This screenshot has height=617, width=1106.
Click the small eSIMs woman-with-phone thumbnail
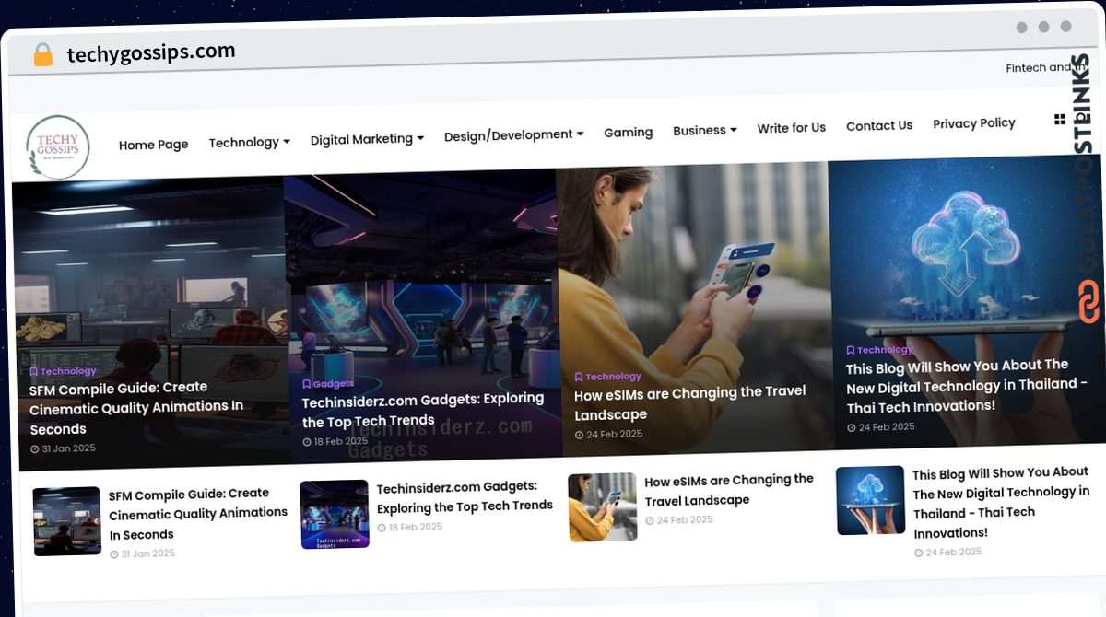[x=603, y=507]
